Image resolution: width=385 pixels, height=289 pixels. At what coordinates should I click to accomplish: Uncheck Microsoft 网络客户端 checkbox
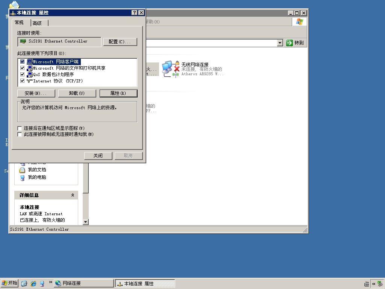pyautogui.click(x=22, y=61)
